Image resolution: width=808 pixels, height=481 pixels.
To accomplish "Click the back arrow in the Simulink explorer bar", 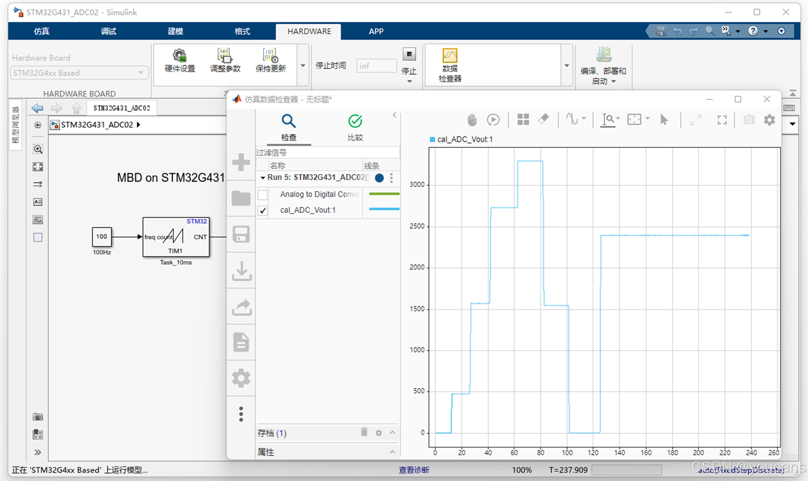I will [x=38, y=108].
